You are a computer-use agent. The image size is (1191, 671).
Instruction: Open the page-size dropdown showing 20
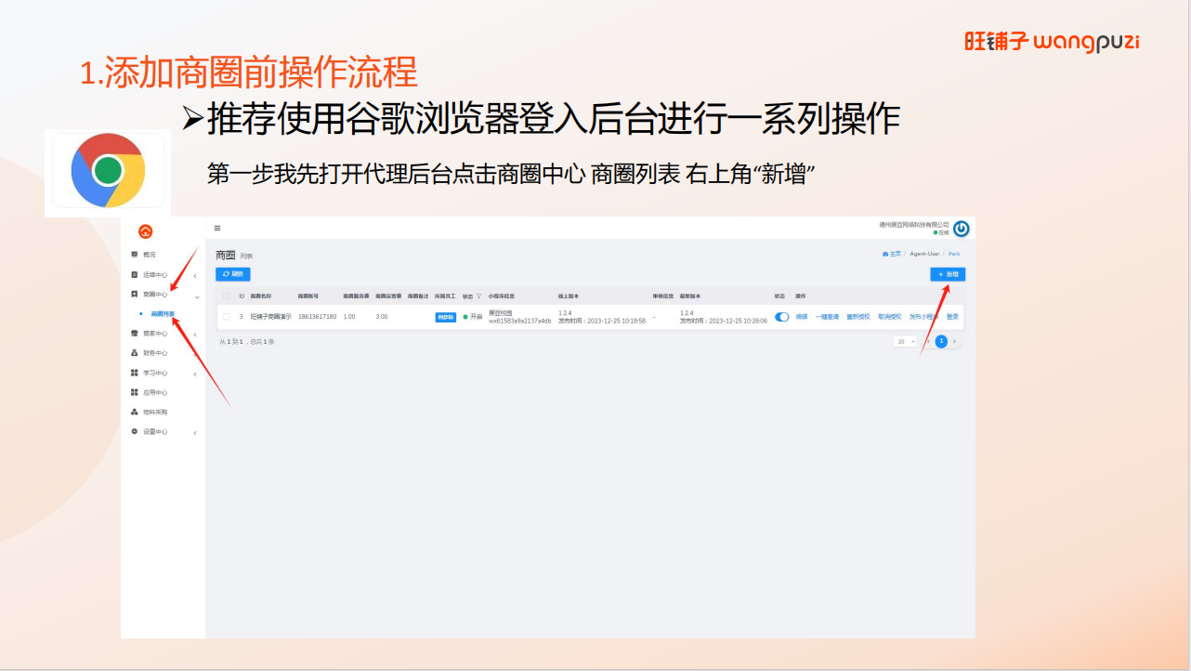906,342
